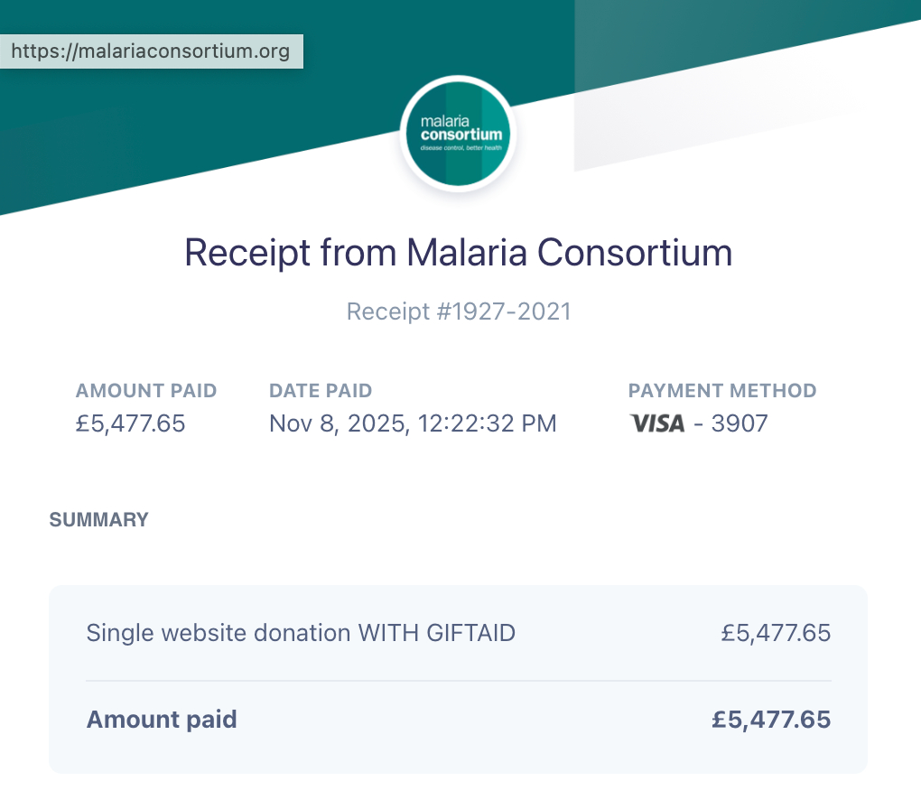
Task: Click Single website donation WITH GIFTAID line
Action: (x=301, y=633)
